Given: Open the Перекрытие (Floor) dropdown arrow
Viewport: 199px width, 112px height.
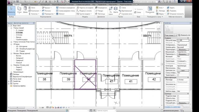Looking at the screenshot, I should coord(55,14).
